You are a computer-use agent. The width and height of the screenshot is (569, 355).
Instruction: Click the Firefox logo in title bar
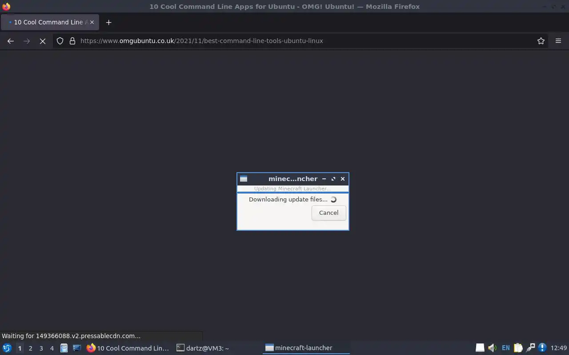[x=6, y=6]
